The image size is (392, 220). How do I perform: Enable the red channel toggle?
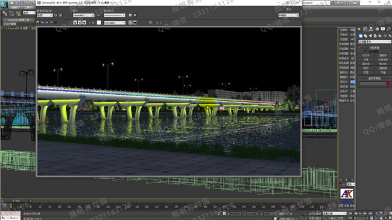click(x=75, y=22)
